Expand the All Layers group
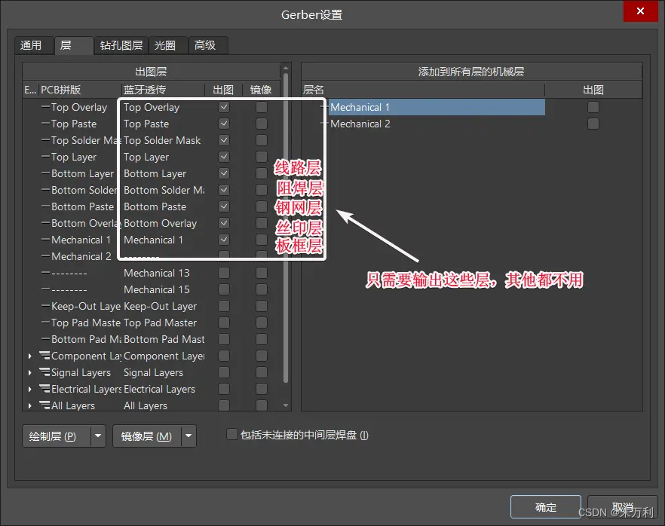The height and width of the screenshot is (526, 665). tap(29, 405)
